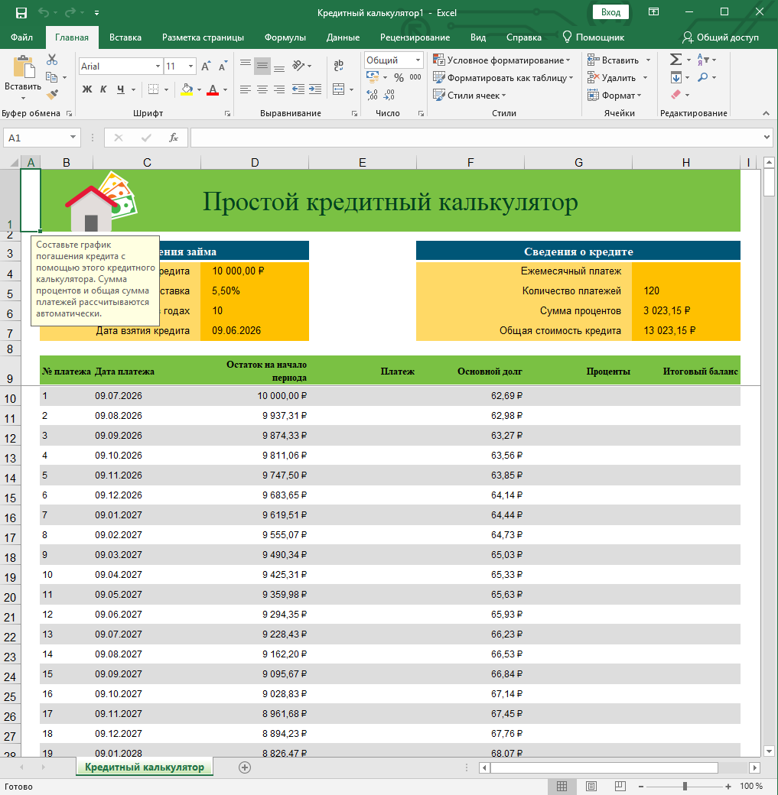Expand the Name Box dropdown arrow
The image size is (778, 795).
[73, 138]
